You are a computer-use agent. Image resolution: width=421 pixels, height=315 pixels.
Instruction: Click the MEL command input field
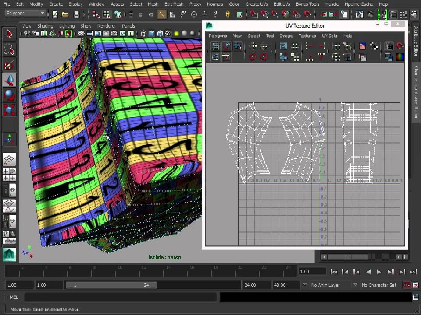[121, 297]
